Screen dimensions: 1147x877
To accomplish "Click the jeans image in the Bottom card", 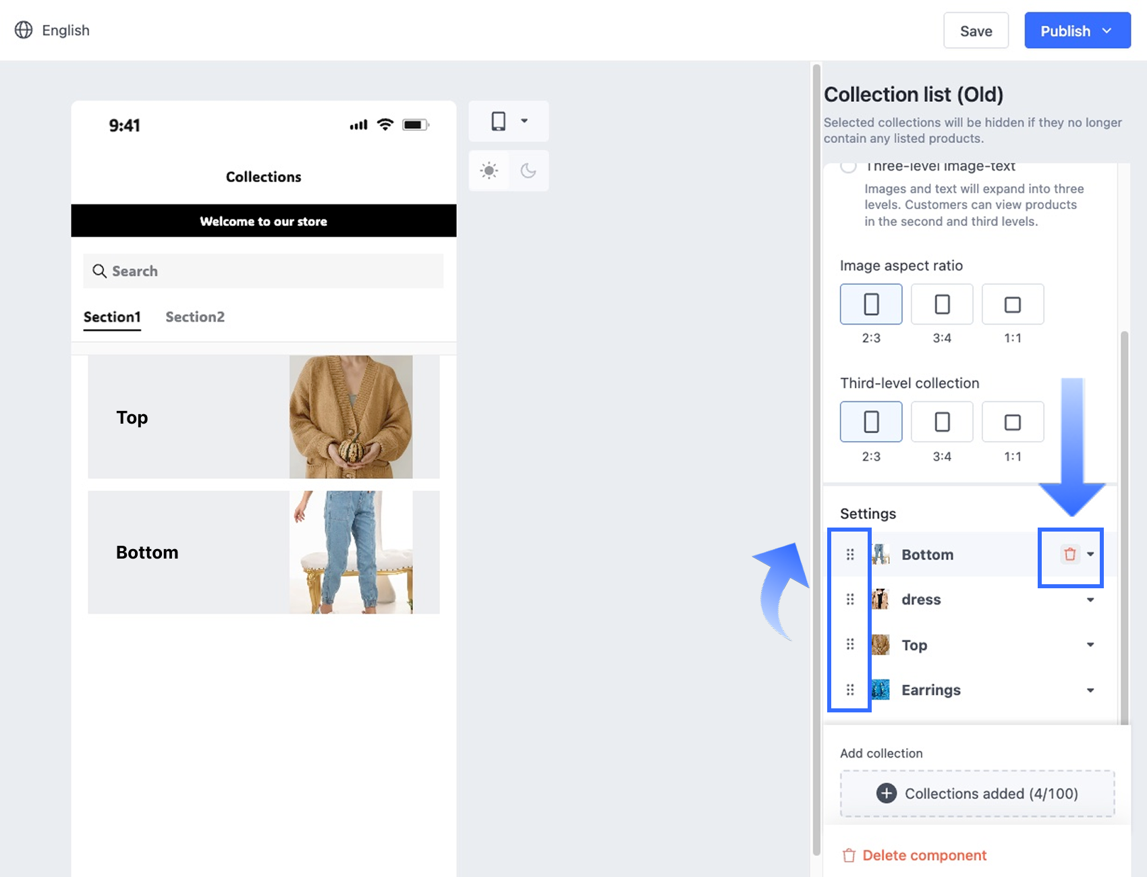I will pyautogui.click(x=351, y=552).
